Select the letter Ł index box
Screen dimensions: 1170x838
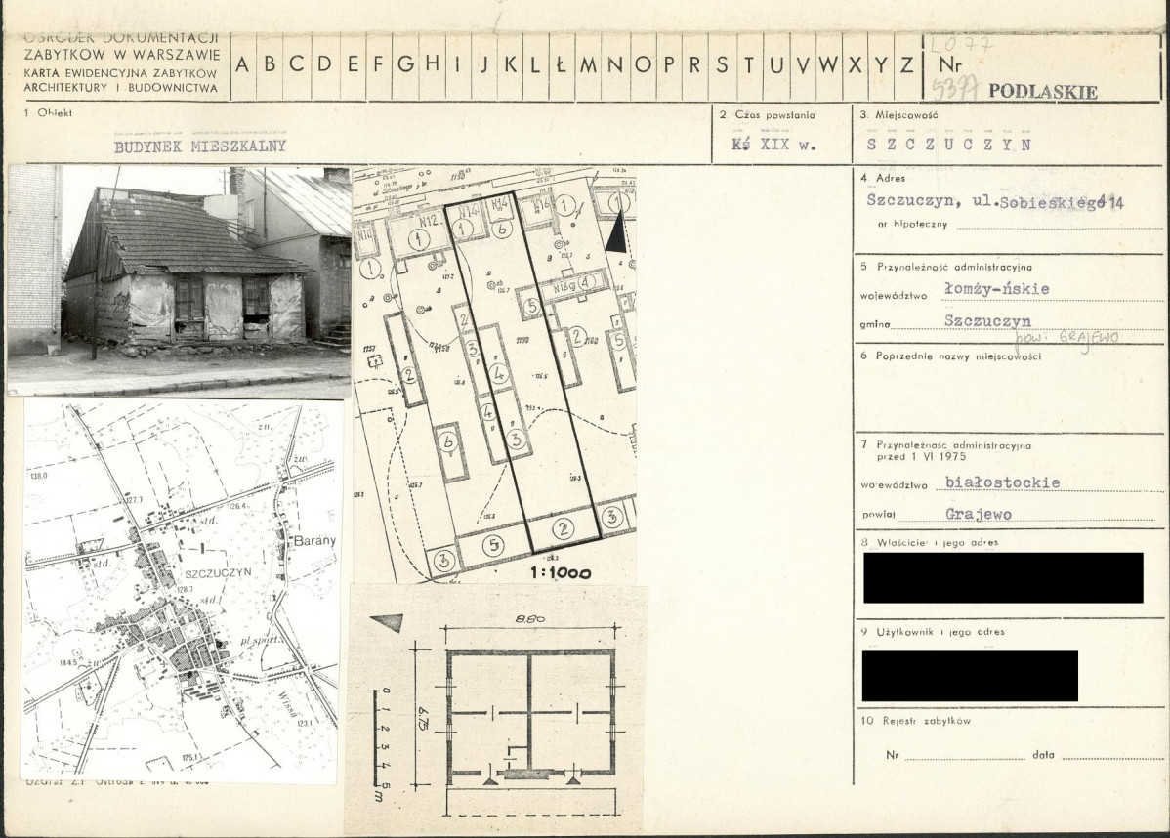tap(562, 65)
